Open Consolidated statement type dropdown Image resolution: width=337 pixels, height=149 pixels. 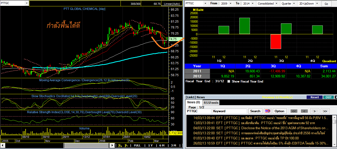(277, 4)
